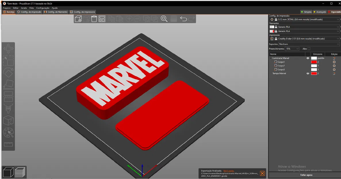Click the Add object toolbar icon
This screenshot has height=179, width=341.
point(78,19)
